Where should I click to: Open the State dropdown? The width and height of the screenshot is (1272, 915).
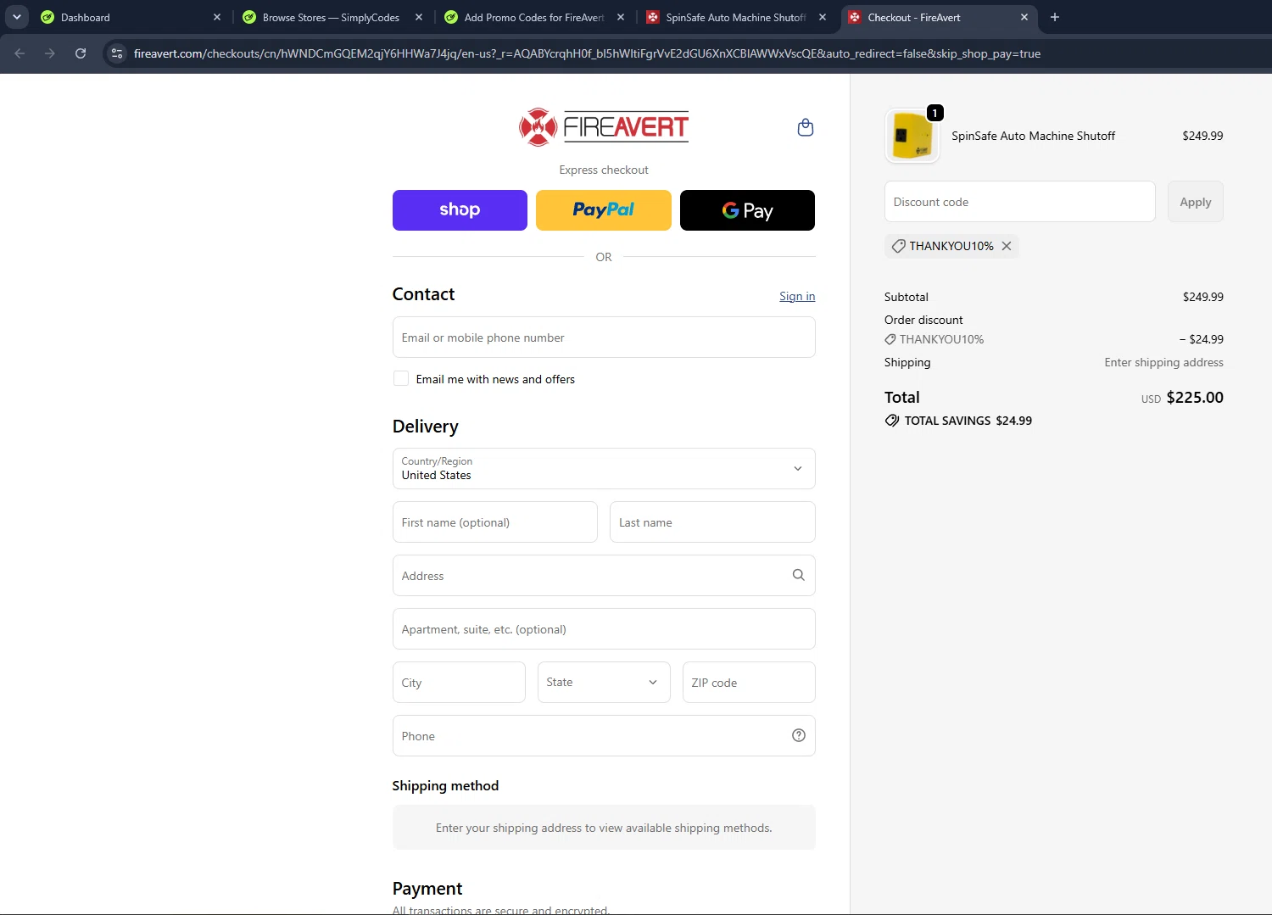tap(604, 682)
